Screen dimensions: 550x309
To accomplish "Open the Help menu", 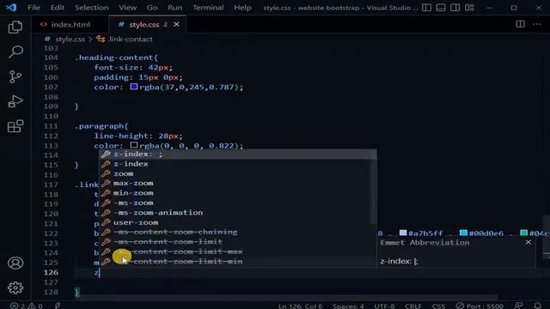I will point(242,8).
